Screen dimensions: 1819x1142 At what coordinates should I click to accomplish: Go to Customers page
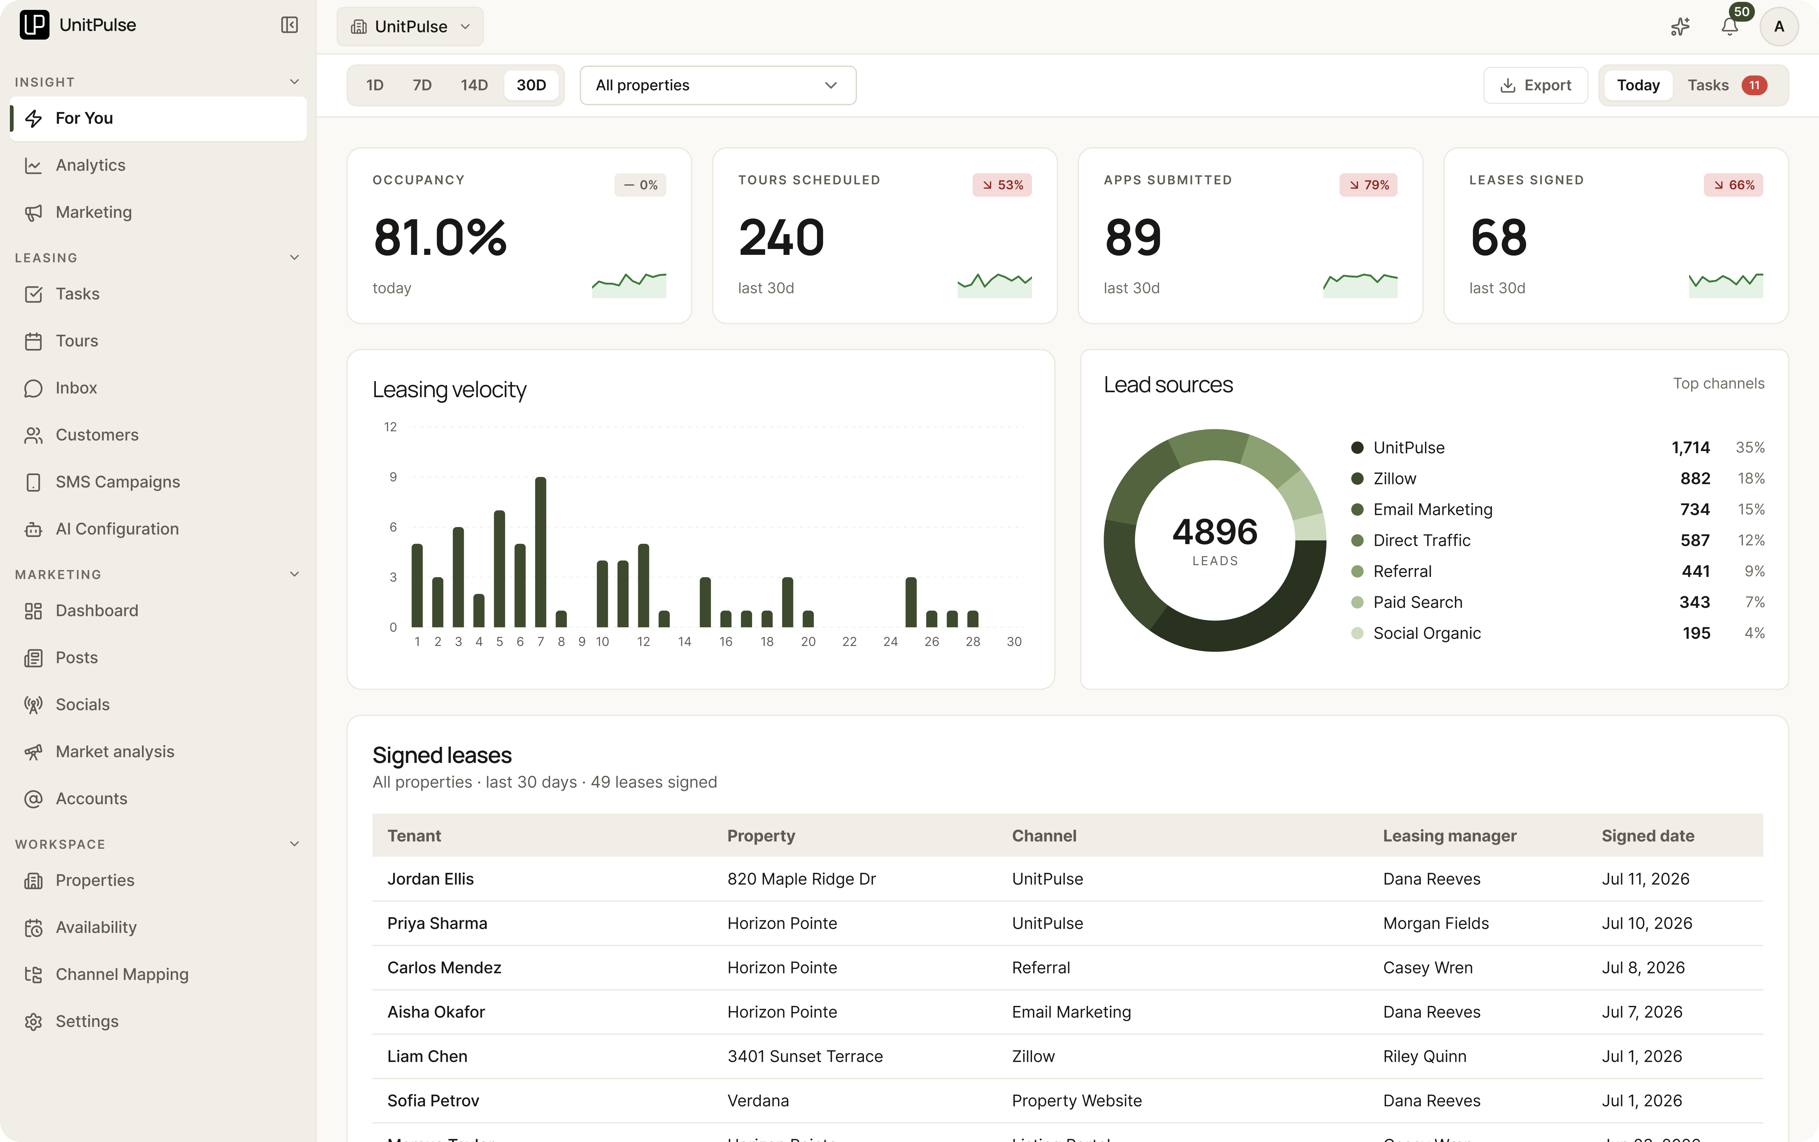tap(159, 435)
